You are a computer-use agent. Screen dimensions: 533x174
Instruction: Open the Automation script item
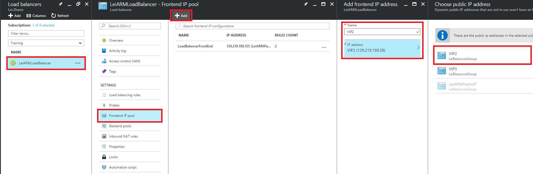point(130,167)
